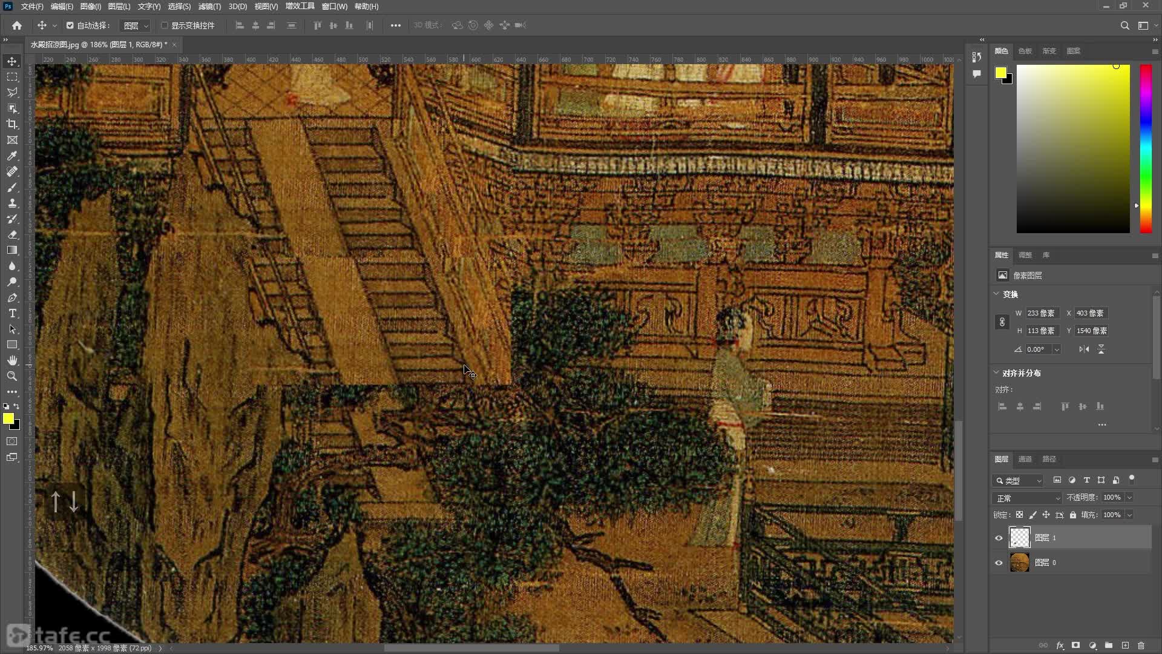The height and width of the screenshot is (654, 1162).
Task: Collapse the 变换 section
Action: (x=997, y=294)
